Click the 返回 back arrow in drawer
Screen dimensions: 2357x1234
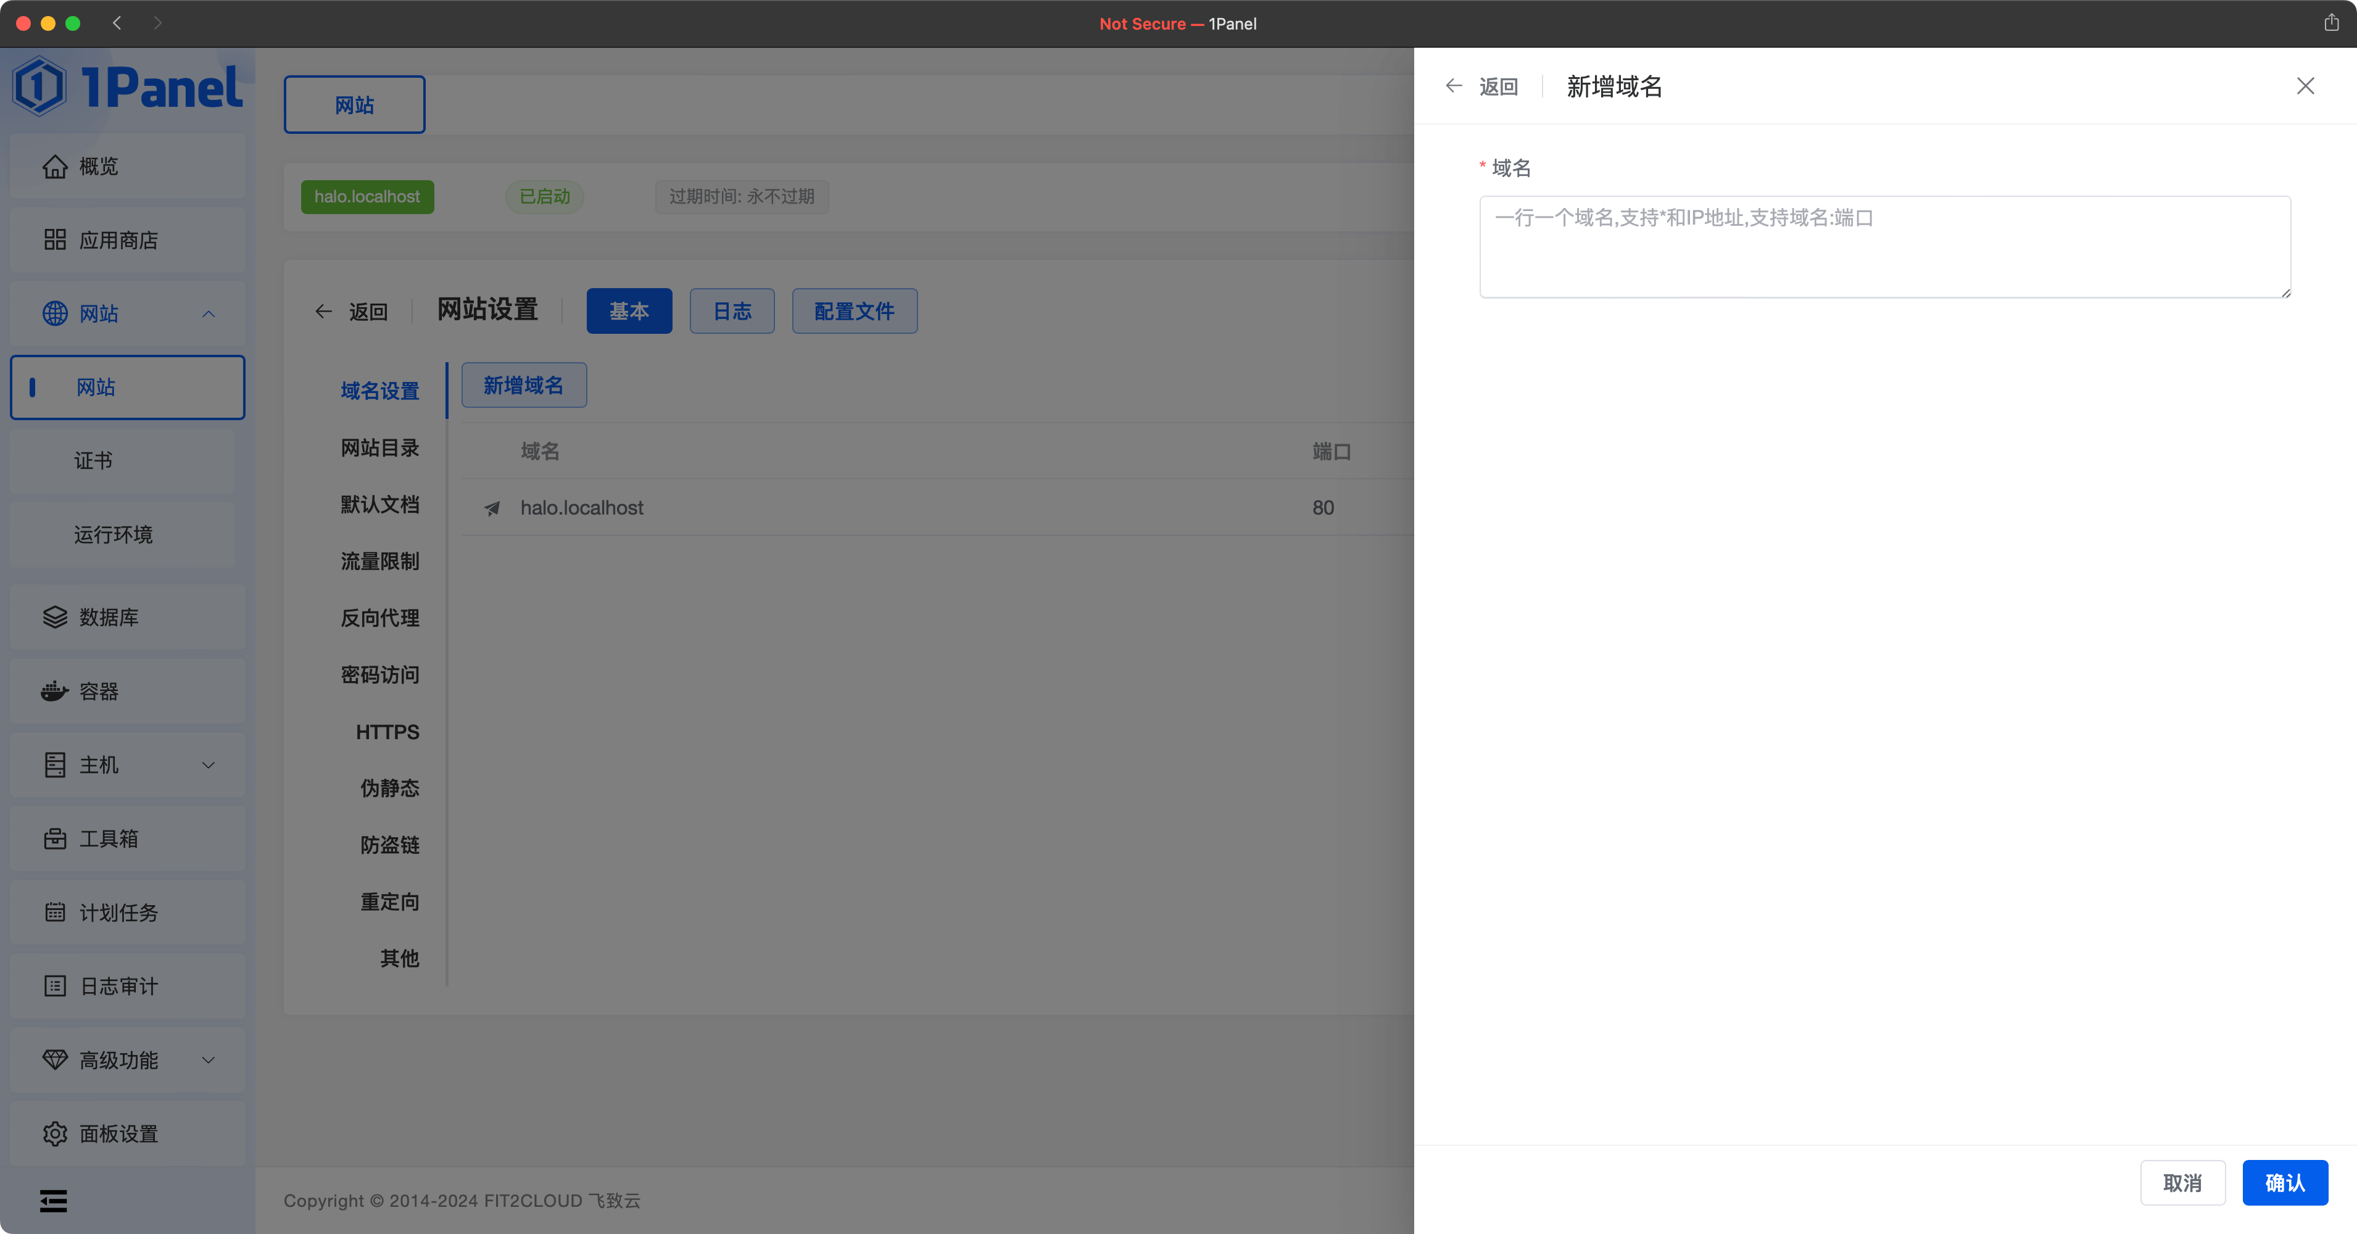(x=1454, y=86)
